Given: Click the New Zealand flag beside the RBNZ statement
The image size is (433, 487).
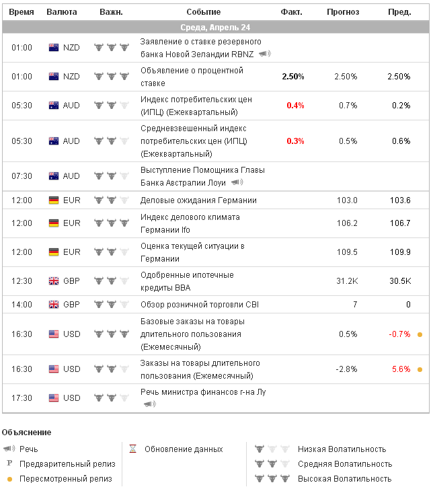Looking at the screenshot, I should (x=54, y=48).
